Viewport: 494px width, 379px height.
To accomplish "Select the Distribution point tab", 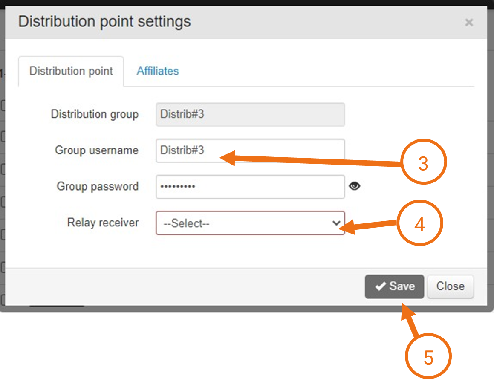I will pyautogui.click(x=70, y=71).
